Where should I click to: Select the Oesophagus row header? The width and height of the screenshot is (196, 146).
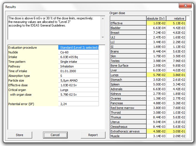(128, 127)
